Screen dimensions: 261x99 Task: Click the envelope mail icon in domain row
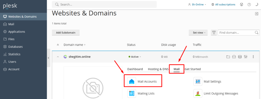coord(234,57)
